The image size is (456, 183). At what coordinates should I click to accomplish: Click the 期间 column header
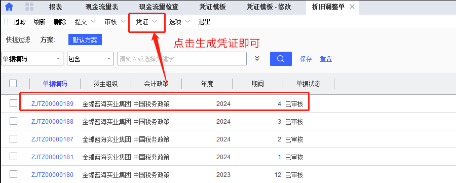pyautogui.click(x=258, y=84)
